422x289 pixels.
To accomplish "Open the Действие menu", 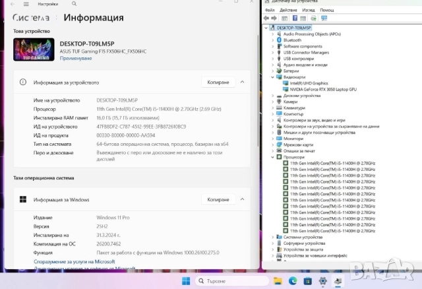I will pos(288,10).
